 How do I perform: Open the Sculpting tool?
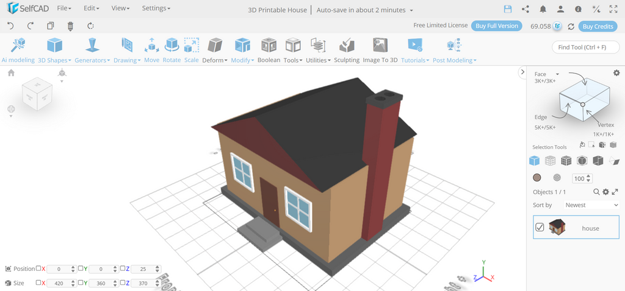coord(347,51)
